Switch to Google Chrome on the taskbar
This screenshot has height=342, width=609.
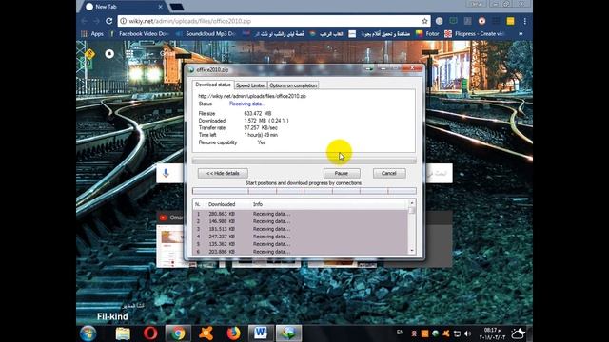coord(178,333)
